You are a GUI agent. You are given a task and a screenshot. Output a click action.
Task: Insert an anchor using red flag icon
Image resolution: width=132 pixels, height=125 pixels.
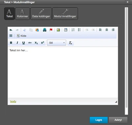click(x=51, y=30)
